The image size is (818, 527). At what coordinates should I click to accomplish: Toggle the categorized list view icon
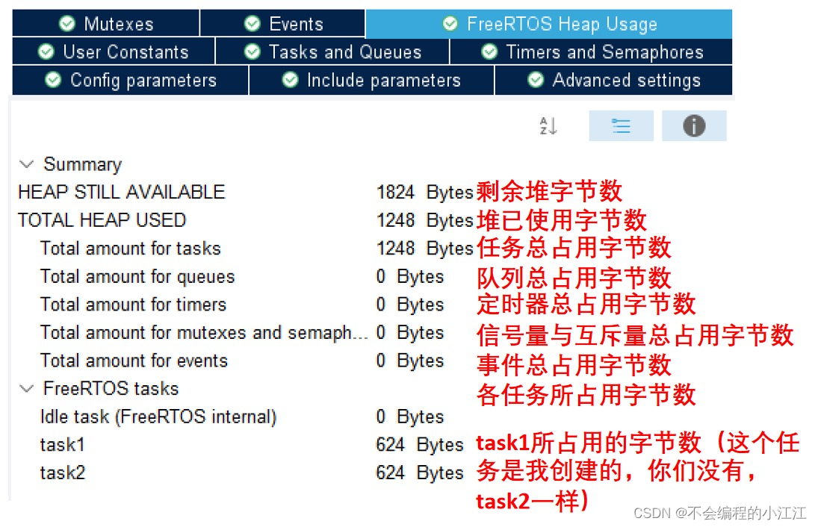click(621, 125)
